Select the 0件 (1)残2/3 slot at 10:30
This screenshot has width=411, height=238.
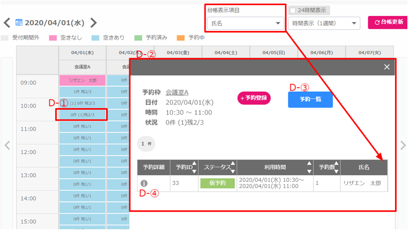82,114
